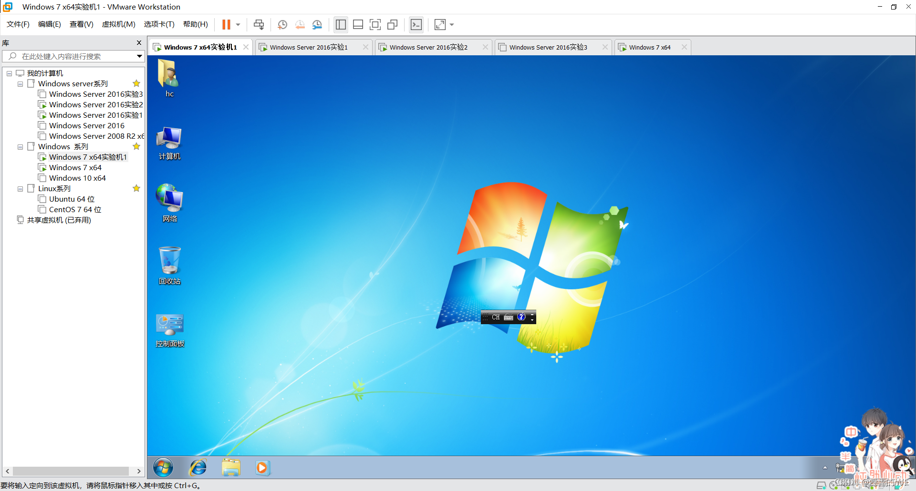Click the 网络 desktop icon
Image resolution: width=916 pixels, height=491 pixels.
[x=169, y=203]
